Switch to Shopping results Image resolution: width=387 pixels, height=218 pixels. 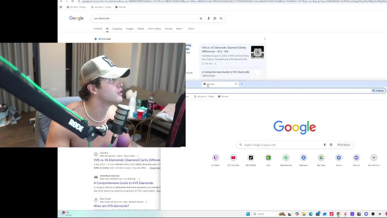pyautogui.click(x=117, y=29)
